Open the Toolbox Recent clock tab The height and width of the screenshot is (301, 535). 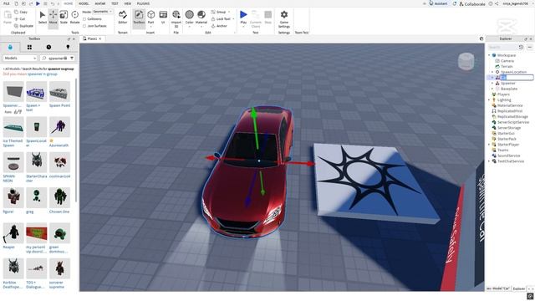coord(48,47)
